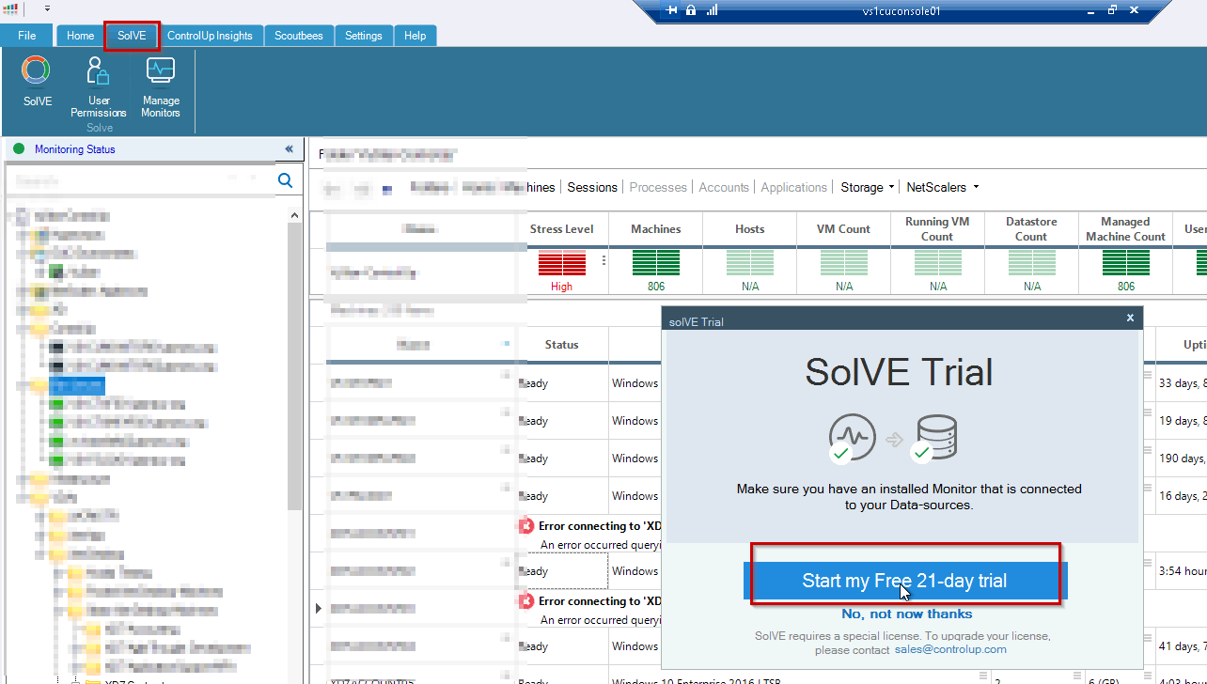The width and height of the screenshot is (1207, 684).
Task: Click the first red 'Error connecting' icon
Action: (526, 526)
